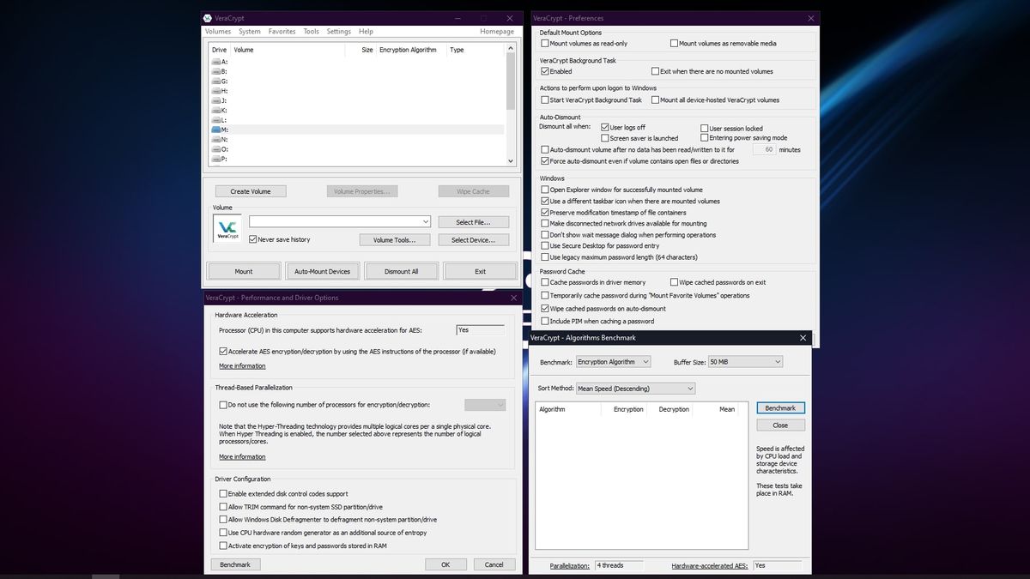The width and height of the screenshot is (1030, 579).
Task: Click the Create Volume button
Action: (250, 190)
